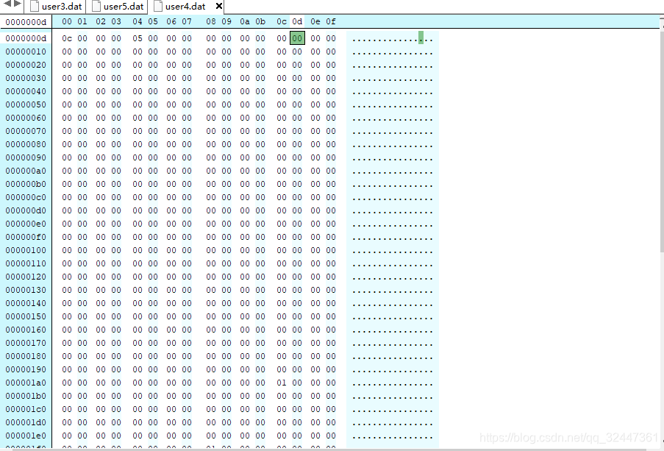Select address 000000a0
This screenshot has width=664, height=451.
[26, 171]
